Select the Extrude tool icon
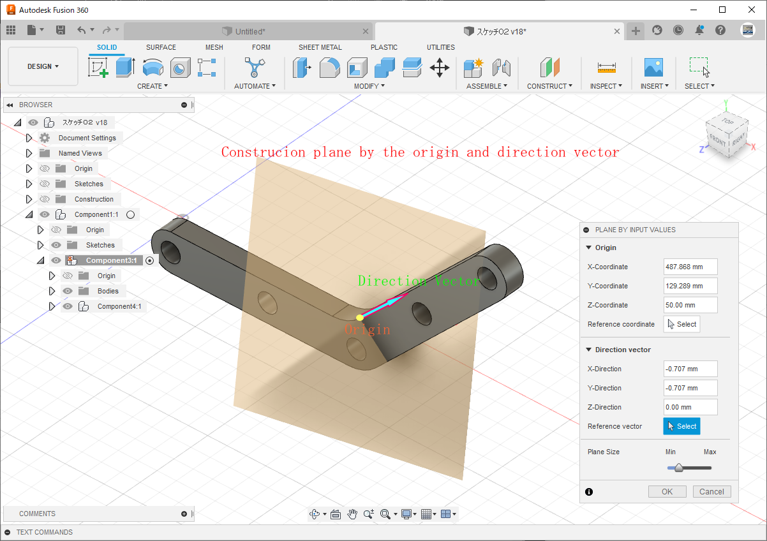Image resolution: width=767 pixels, height=541 pixels. [125, 67]
